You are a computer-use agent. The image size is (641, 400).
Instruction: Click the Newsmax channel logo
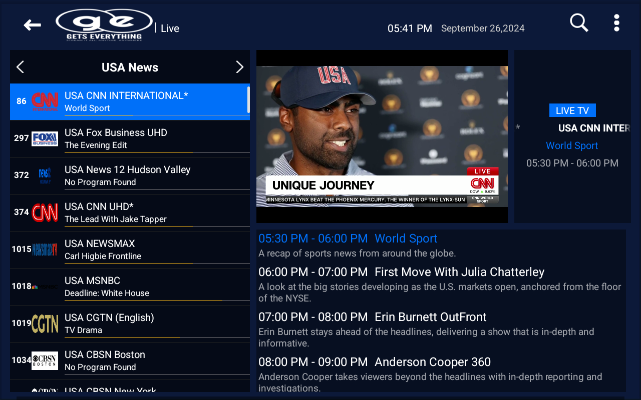pos(45,249)
